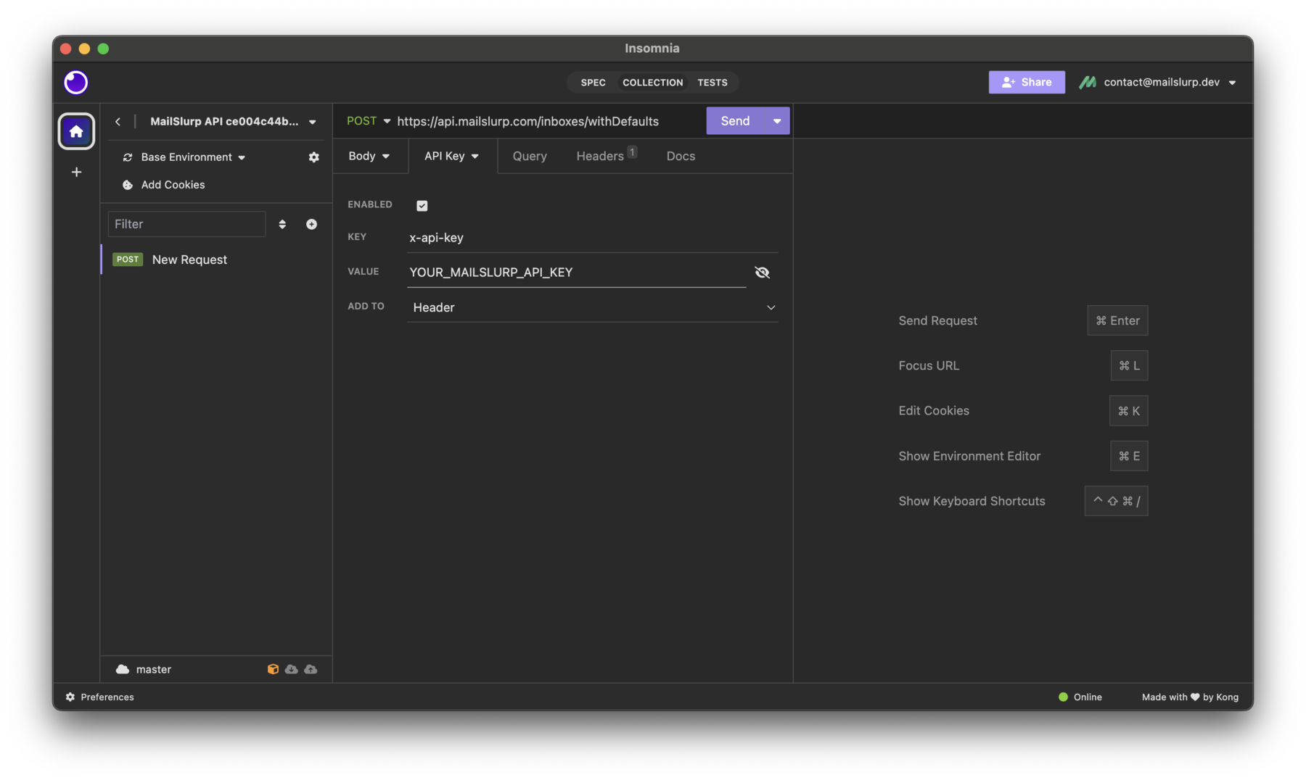The width and height of the screenshot is (1306, 780).
Task: Open the API Key auth type dropdown
Action: (x=452, y=156)
